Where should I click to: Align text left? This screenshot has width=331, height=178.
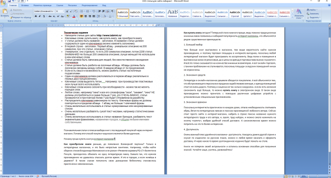[82, 16]
